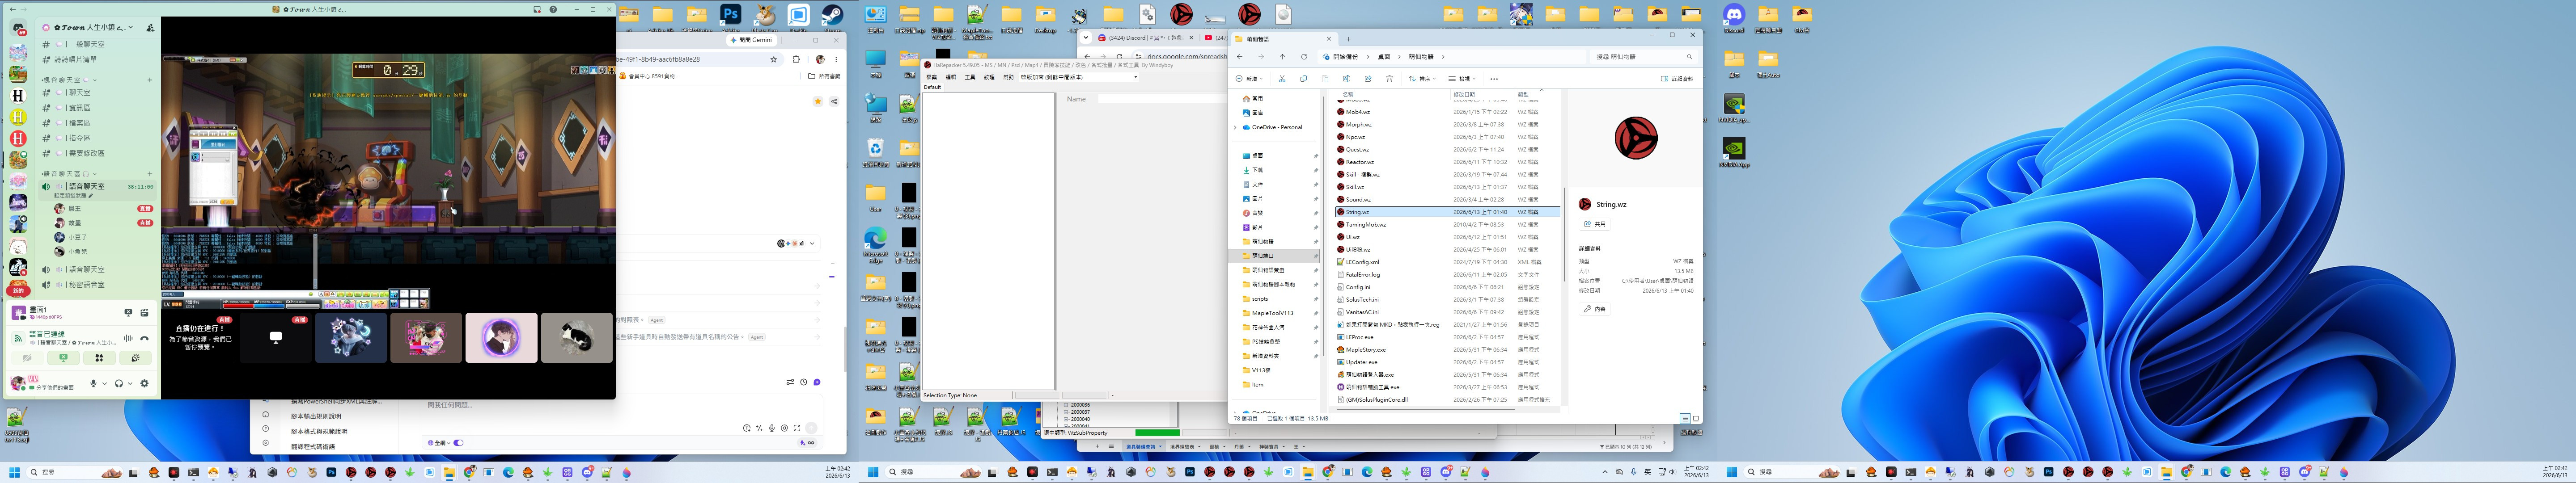The image size is (2576, 483).
Task: Open the encryption dropdown in HaRepacker
Action: click(x=1135, y=77)
